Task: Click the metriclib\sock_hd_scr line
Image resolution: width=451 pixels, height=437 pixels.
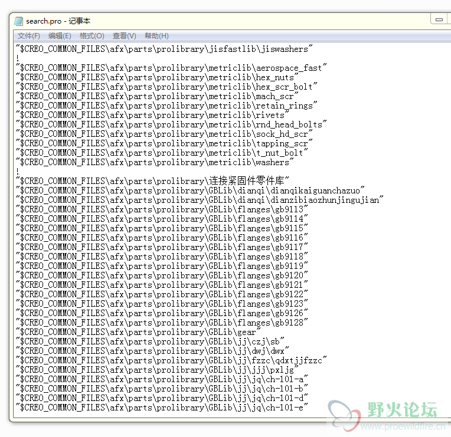Action: pyautogui.click(x=164, y=134)
